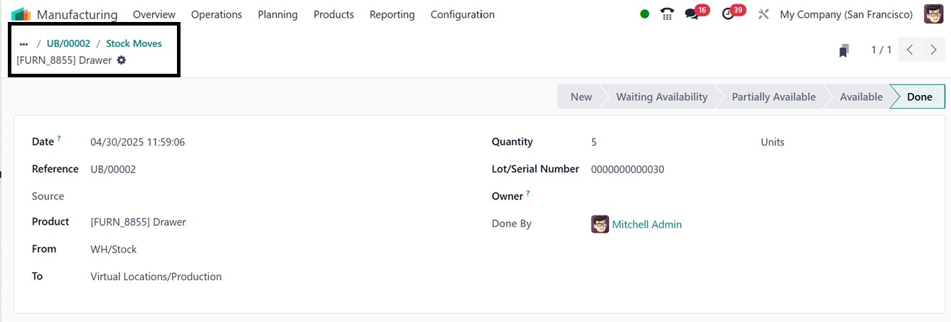Image resolution: width=951 pixels, height=322 pixels.
Task: Open the company switcher My Company (San Francisco)
Action: point(846,14)
